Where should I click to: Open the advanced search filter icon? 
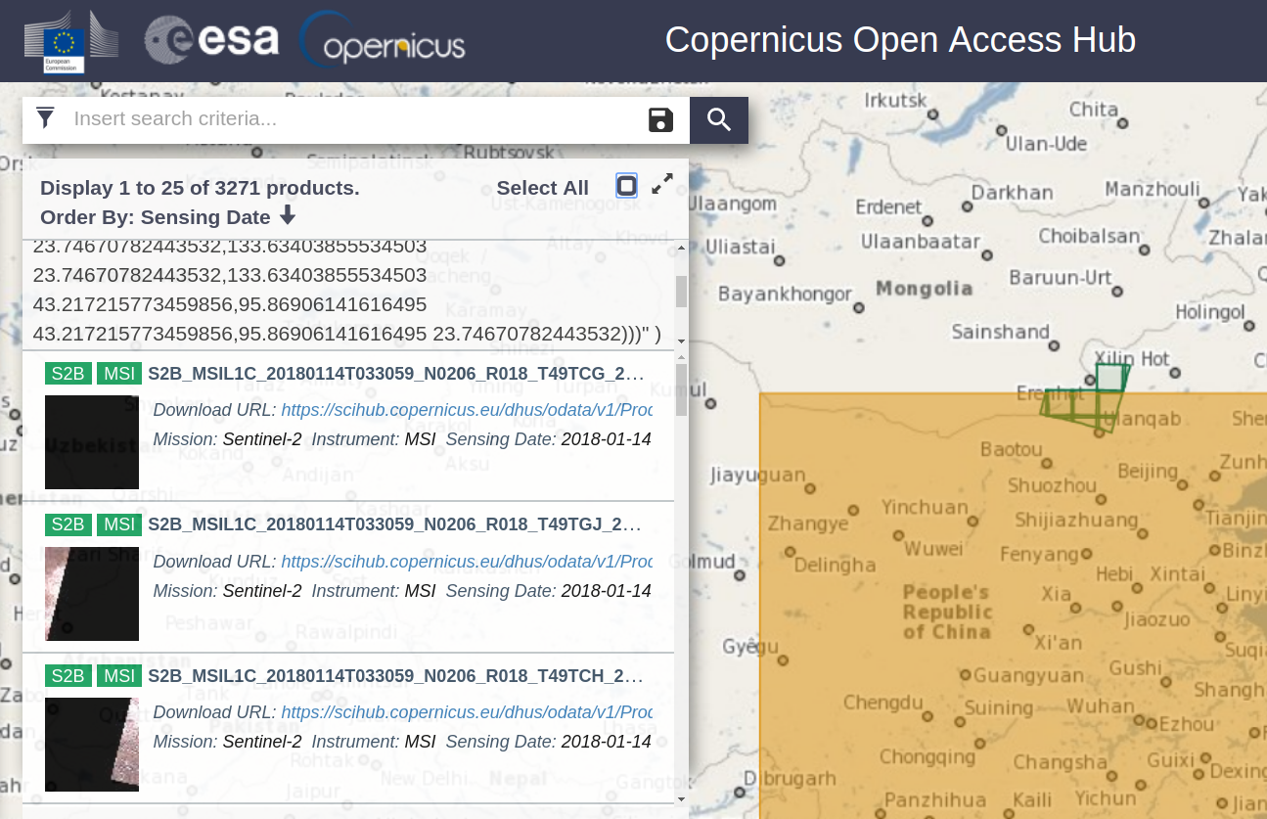click(x=45, y=118)
